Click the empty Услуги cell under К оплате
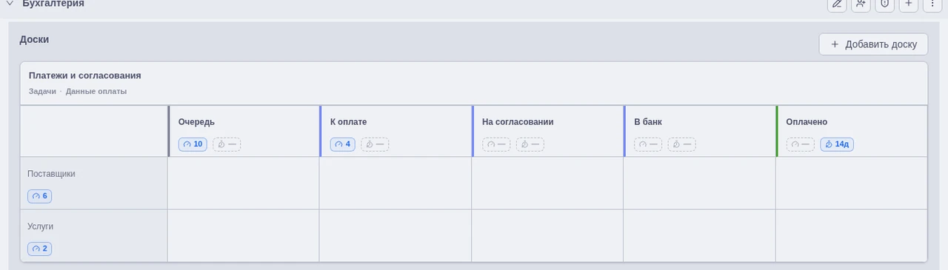 pos(395,236)
